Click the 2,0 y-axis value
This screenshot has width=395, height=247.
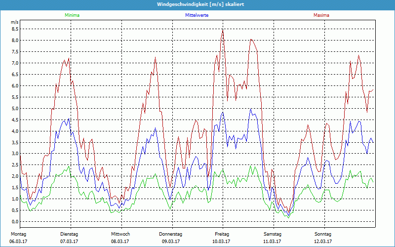[15, 176]
